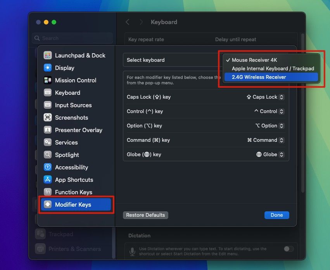This screenshot has width=330, height=270.
Task: Select Function Keys in the list
Action: click(76, 192)
